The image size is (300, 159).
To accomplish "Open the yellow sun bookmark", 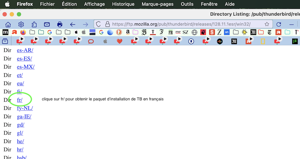I will click(x=244, y=32).
